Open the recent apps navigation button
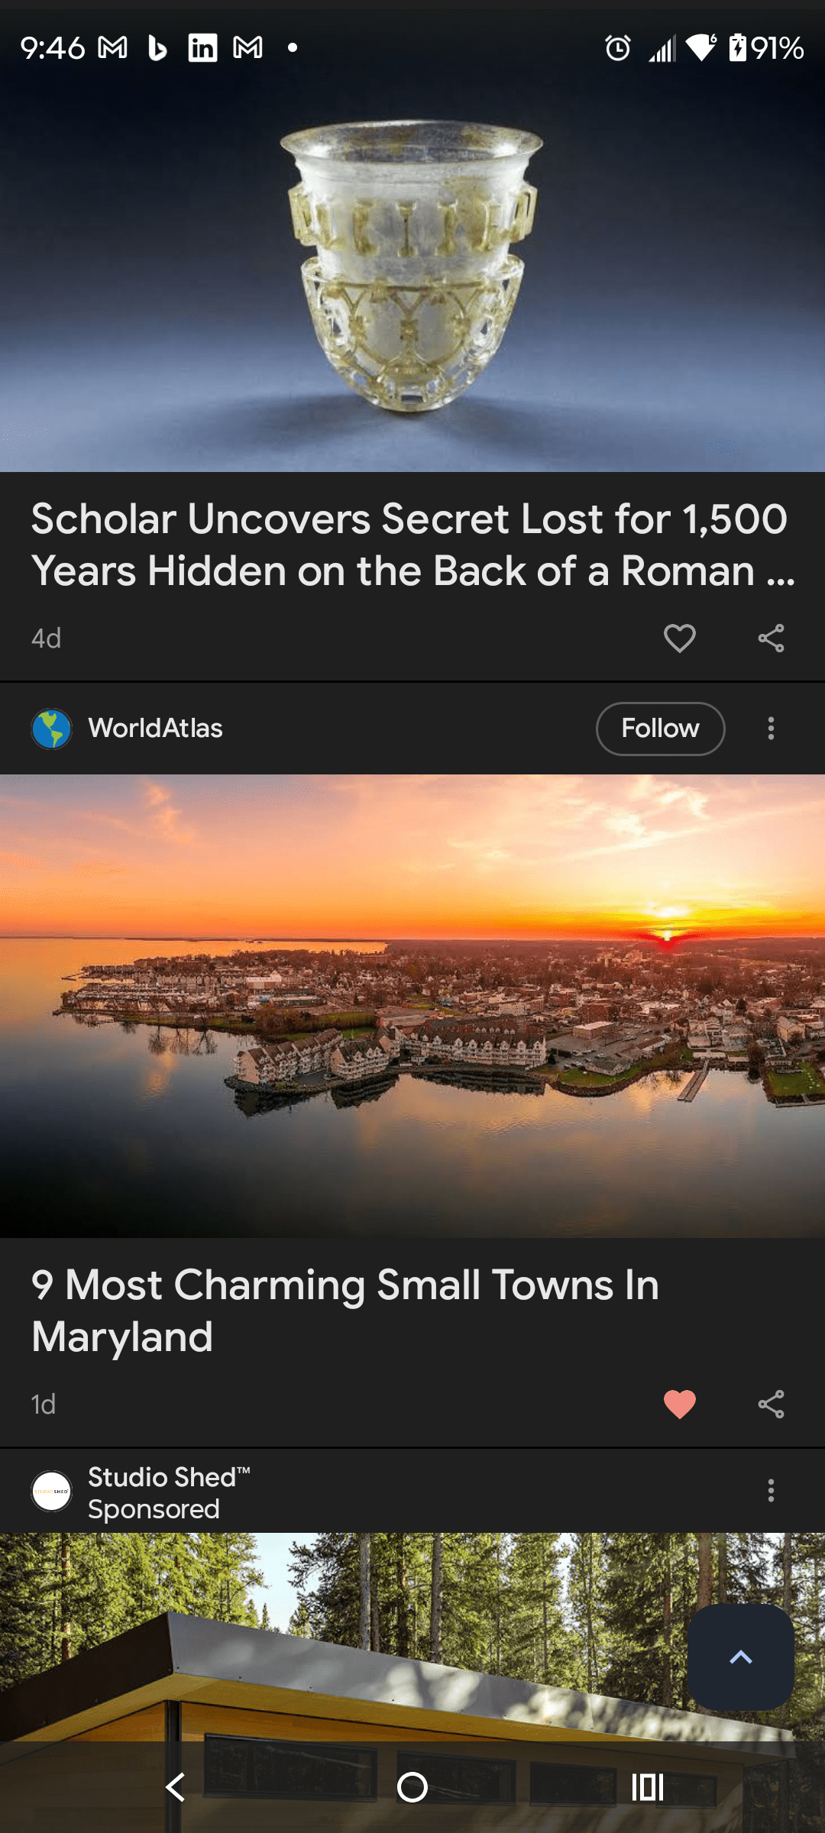This screenshot has height=1833, width=825. pos(648,1787)
